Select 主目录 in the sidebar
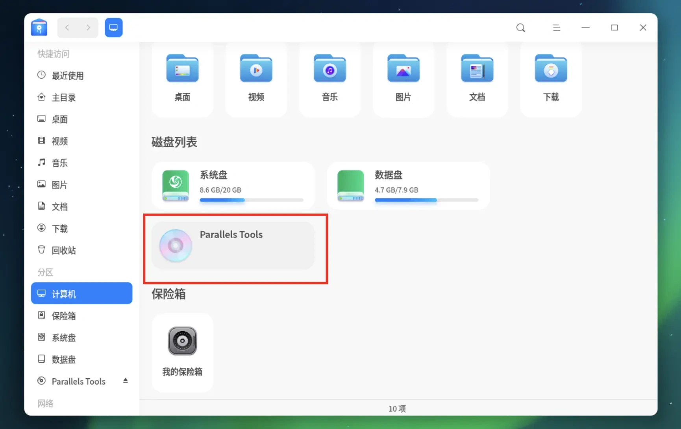 pyautogui.click(x=81, y=97)
